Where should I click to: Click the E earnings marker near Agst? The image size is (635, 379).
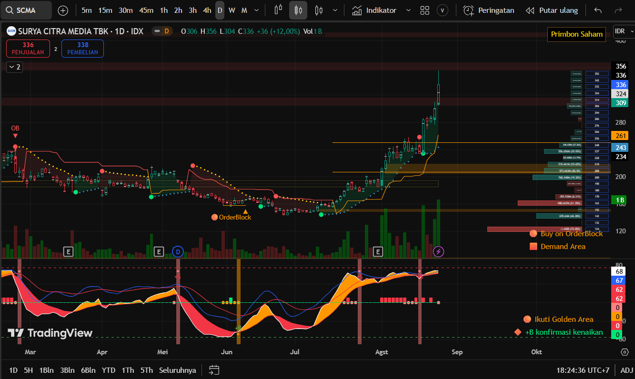378,251
